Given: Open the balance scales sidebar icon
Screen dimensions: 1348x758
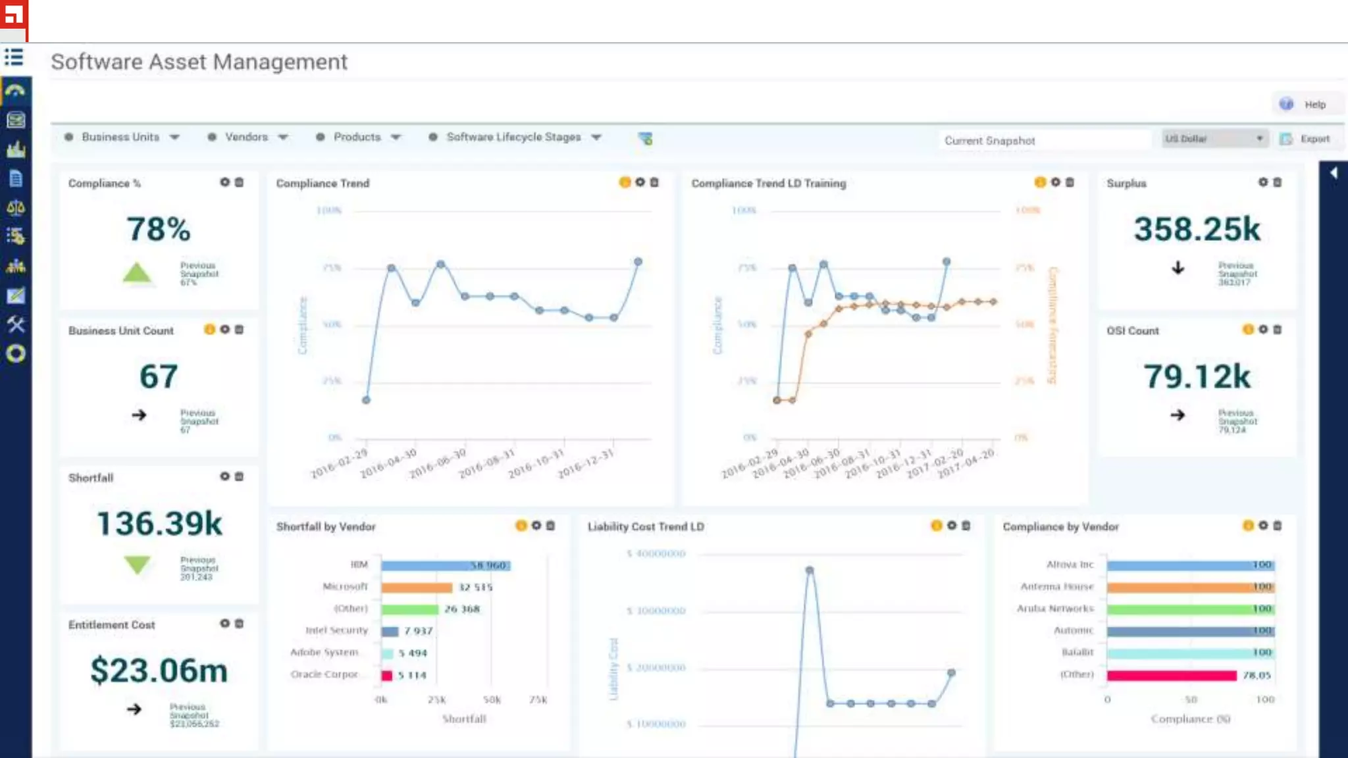Looking at the screenshot, I should [x=15, y=208].
